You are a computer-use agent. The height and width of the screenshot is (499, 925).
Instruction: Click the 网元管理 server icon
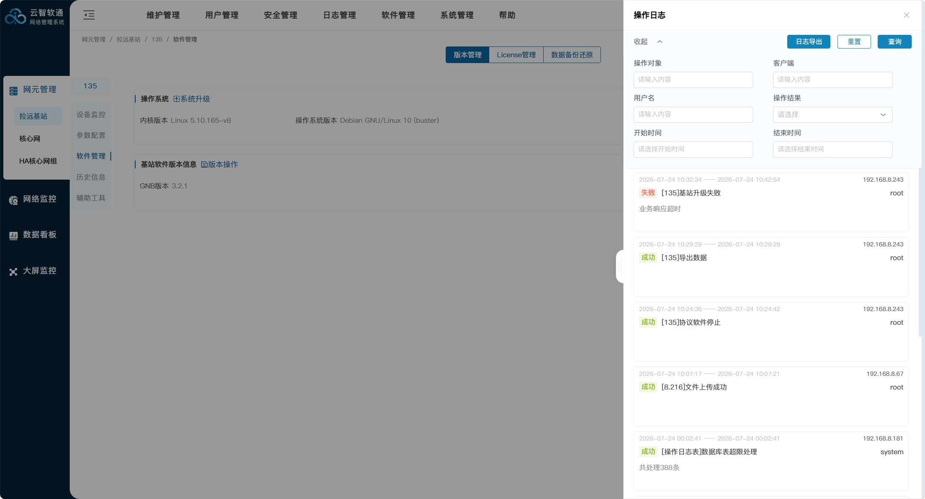[x=14, y=90]
